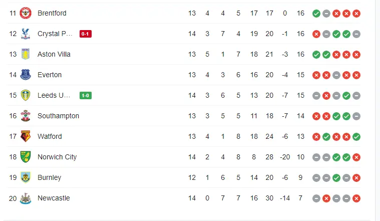The width and height of the screenshot is (380, 221).
Task: Click the Crystal Palace club crest
Action: click(25, 34)
